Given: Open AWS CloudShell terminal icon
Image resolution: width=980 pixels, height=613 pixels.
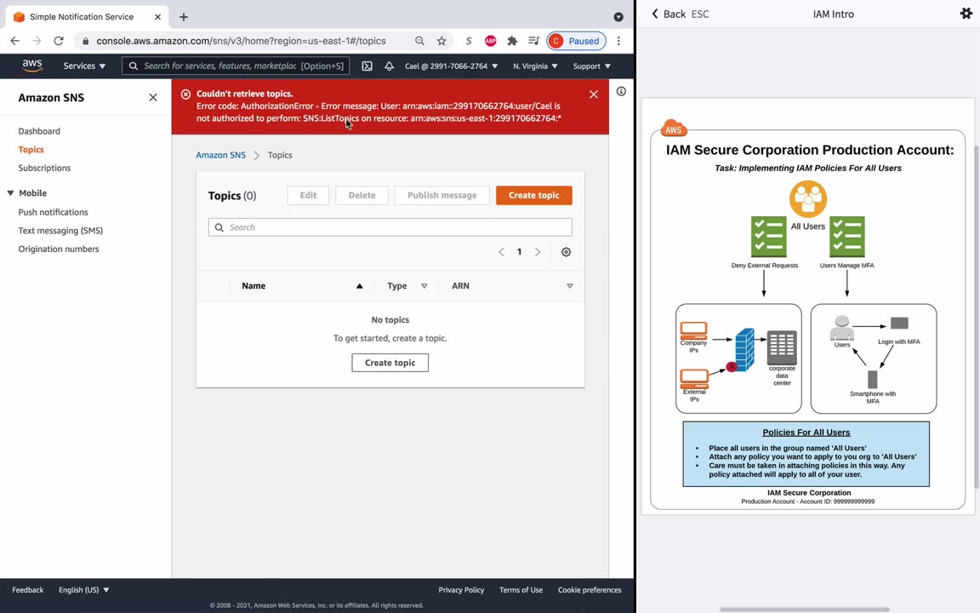Looking at the screenshot, I should (x=367, y=66).
